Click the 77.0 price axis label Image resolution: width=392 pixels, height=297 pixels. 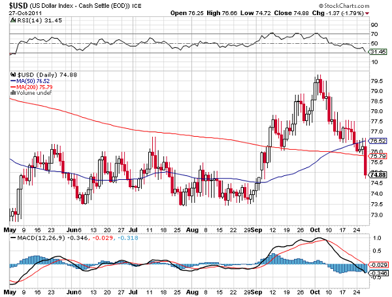[x=377, y=131]
